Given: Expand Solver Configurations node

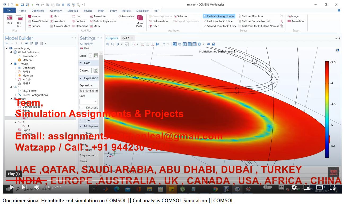Looking at the screenshot, I should [15, 95].
